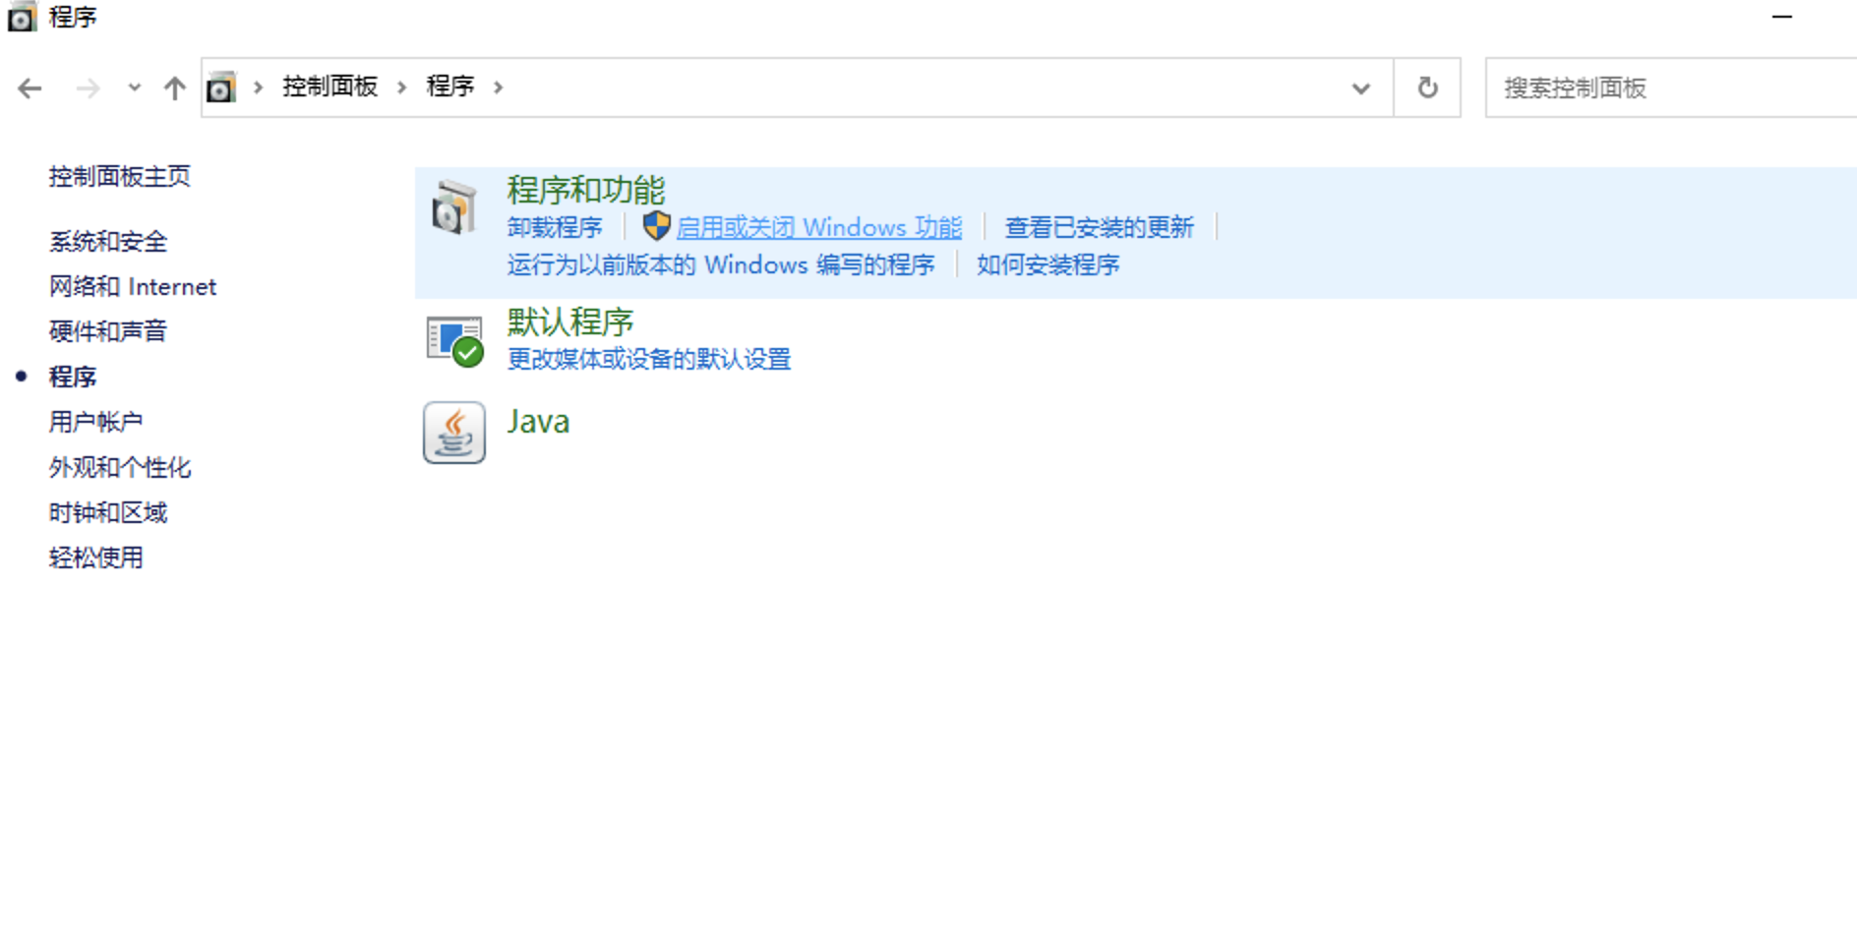Click the Forward navigation arrow
This screenshot has height=934, width=1857.
coord(88,88)
